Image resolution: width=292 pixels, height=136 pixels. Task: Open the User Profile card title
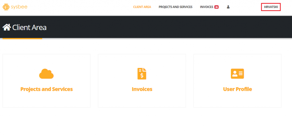[237, 89]
